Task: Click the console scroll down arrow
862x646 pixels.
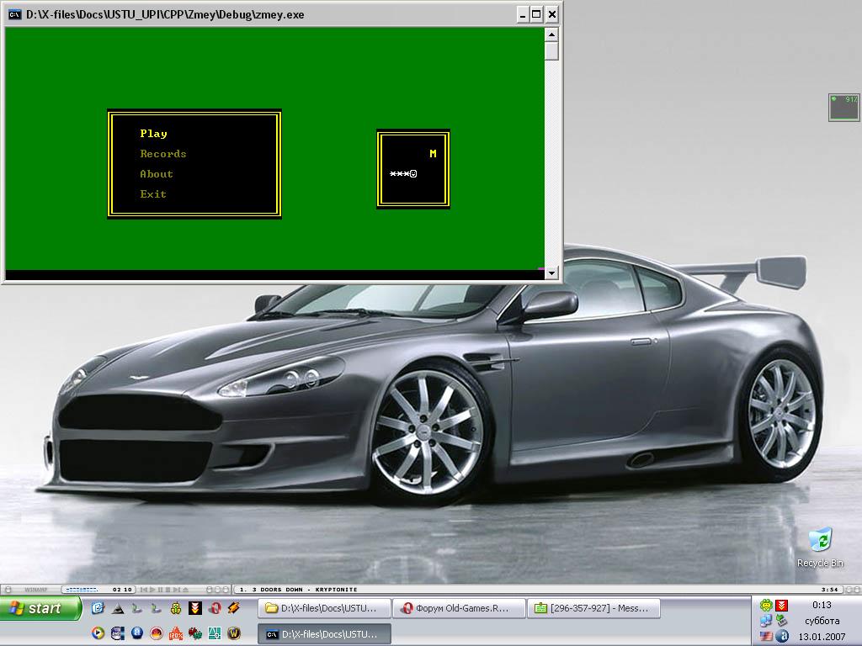Action: tap(551, 273)
